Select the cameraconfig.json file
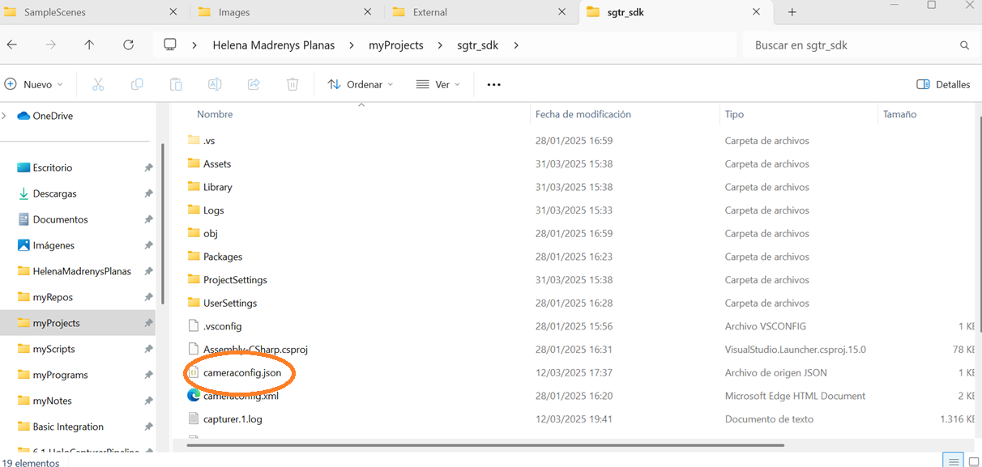The image size is (982, 467). coord(242,373)
